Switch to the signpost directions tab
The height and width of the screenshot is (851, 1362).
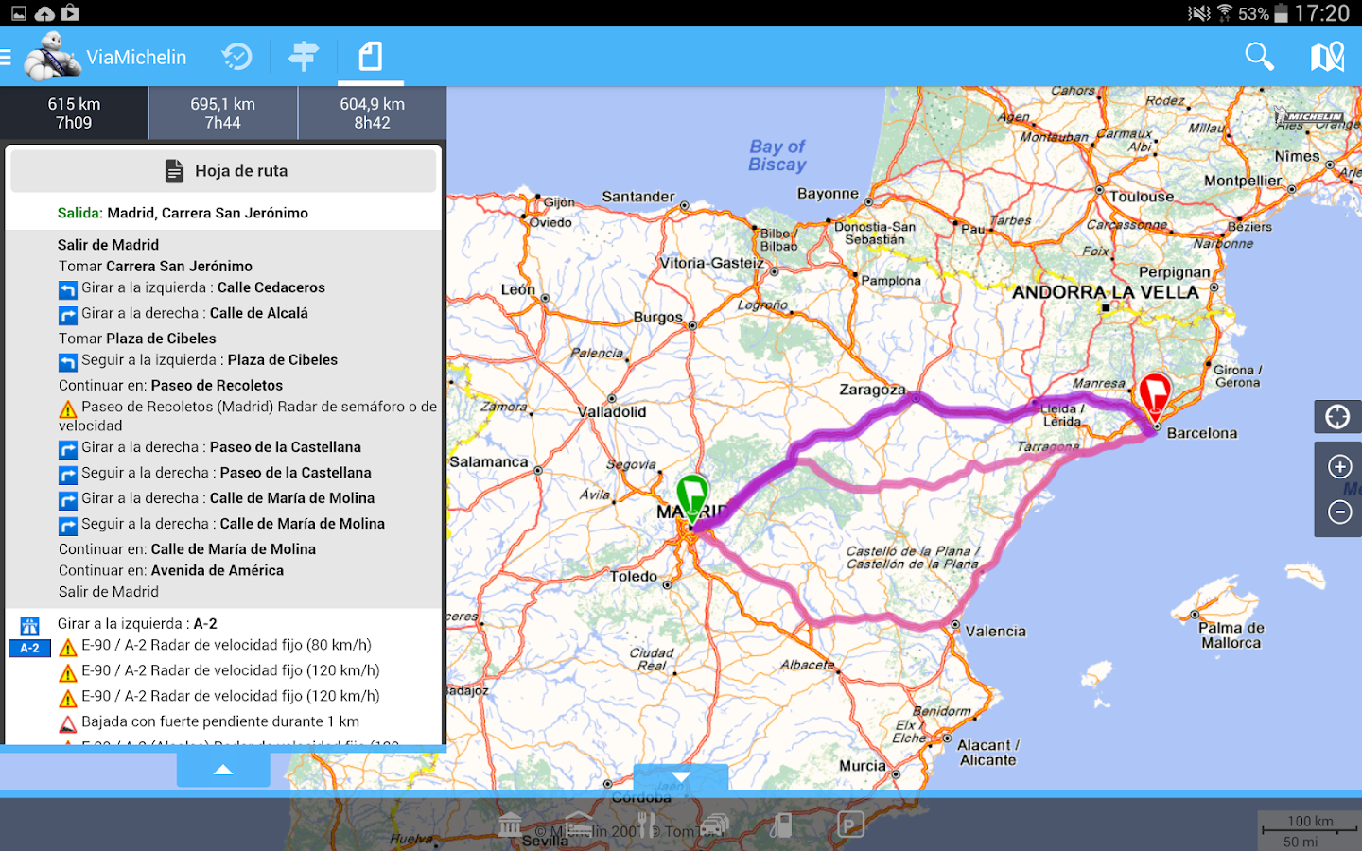(304, 57)
